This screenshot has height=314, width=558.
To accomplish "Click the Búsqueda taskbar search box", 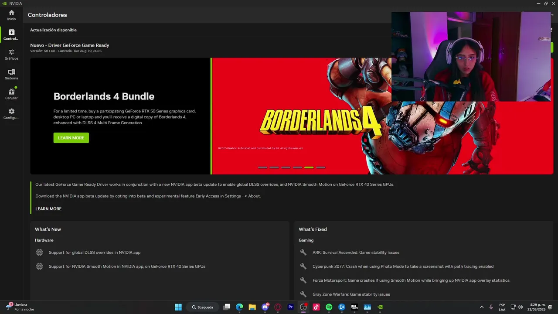I will [x=203, y=307].
